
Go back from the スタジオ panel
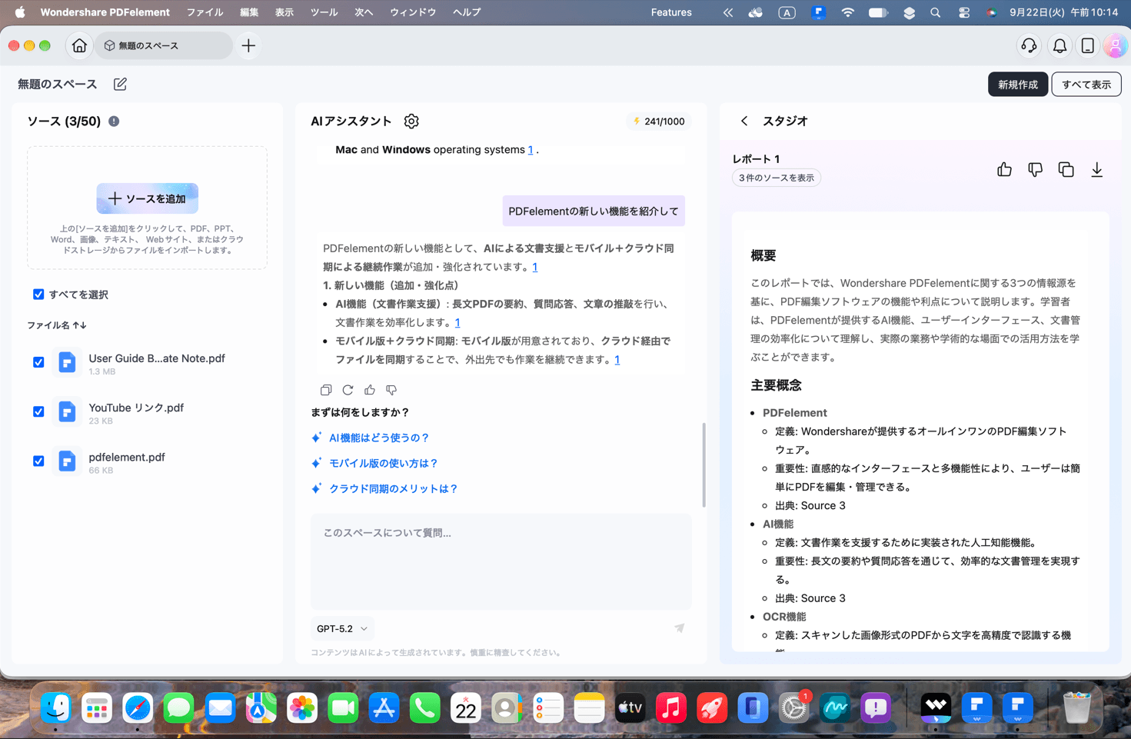tap(744, 122)
